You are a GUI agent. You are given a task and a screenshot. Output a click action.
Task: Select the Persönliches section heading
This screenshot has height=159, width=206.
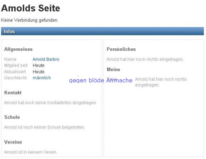pos(121,49)
